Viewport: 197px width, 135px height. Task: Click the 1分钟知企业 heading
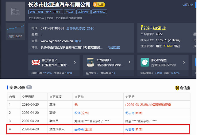click(153, 28)
